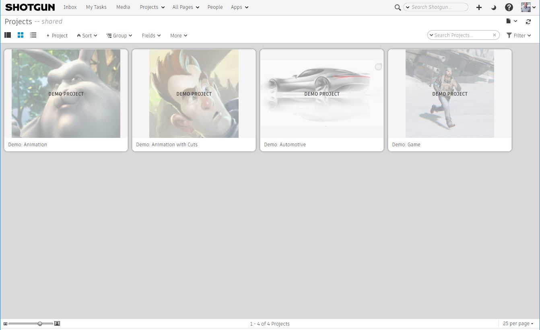Open the Inbox page
The width and height of the screenshot is (540, 330).
tap(70, 7)
